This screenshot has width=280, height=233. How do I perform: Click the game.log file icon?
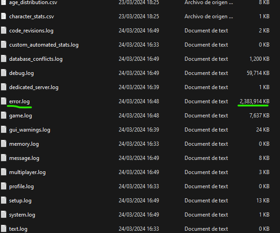tap(3, 115)
